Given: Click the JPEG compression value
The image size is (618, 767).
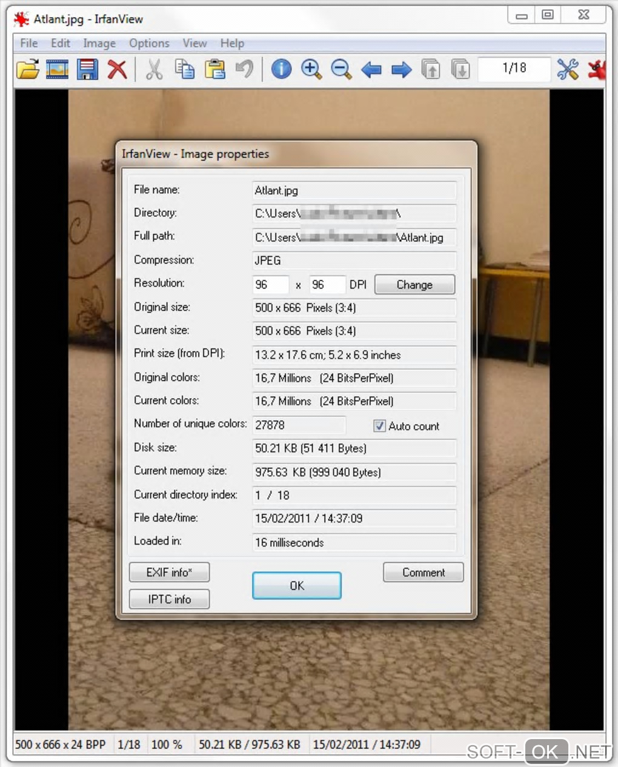Looking at the screenshot, I should (354, 261).
